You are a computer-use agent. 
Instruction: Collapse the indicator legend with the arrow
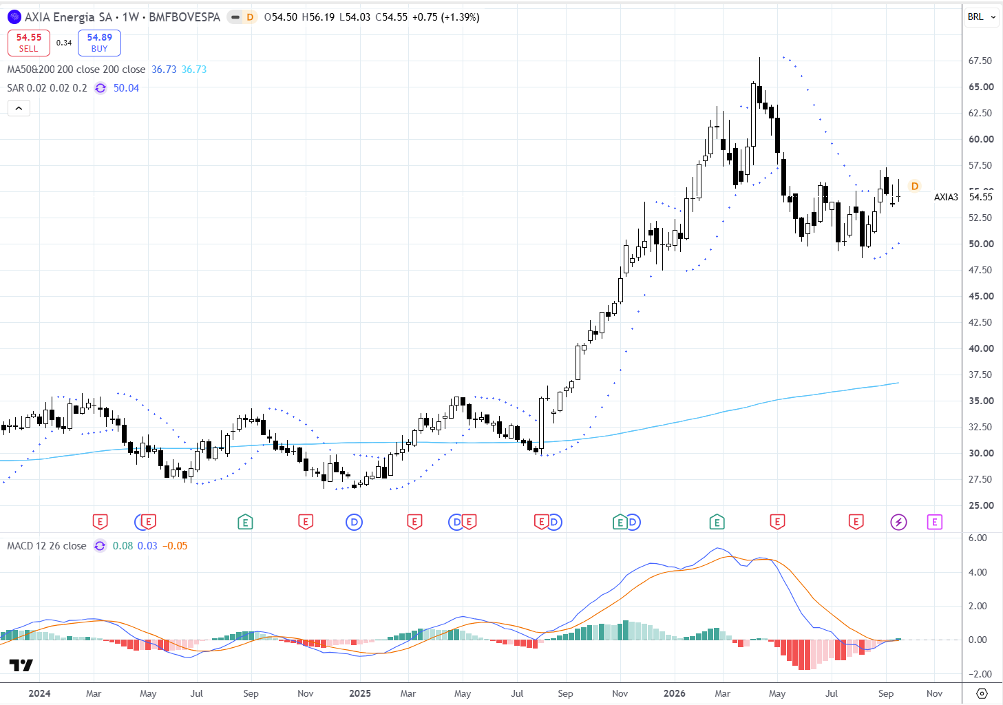pos(19,108)
